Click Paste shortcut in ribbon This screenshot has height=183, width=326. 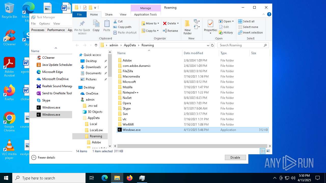coord(125,33)
